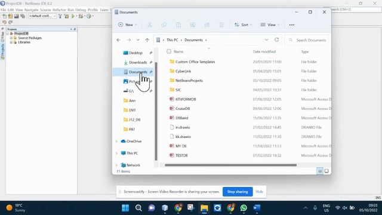
Task: Click the Delete trash icon in Explorer toolbar
Action: [221, 25]
